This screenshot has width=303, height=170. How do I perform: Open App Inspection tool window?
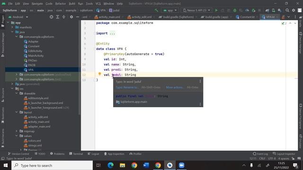(114, 153)
